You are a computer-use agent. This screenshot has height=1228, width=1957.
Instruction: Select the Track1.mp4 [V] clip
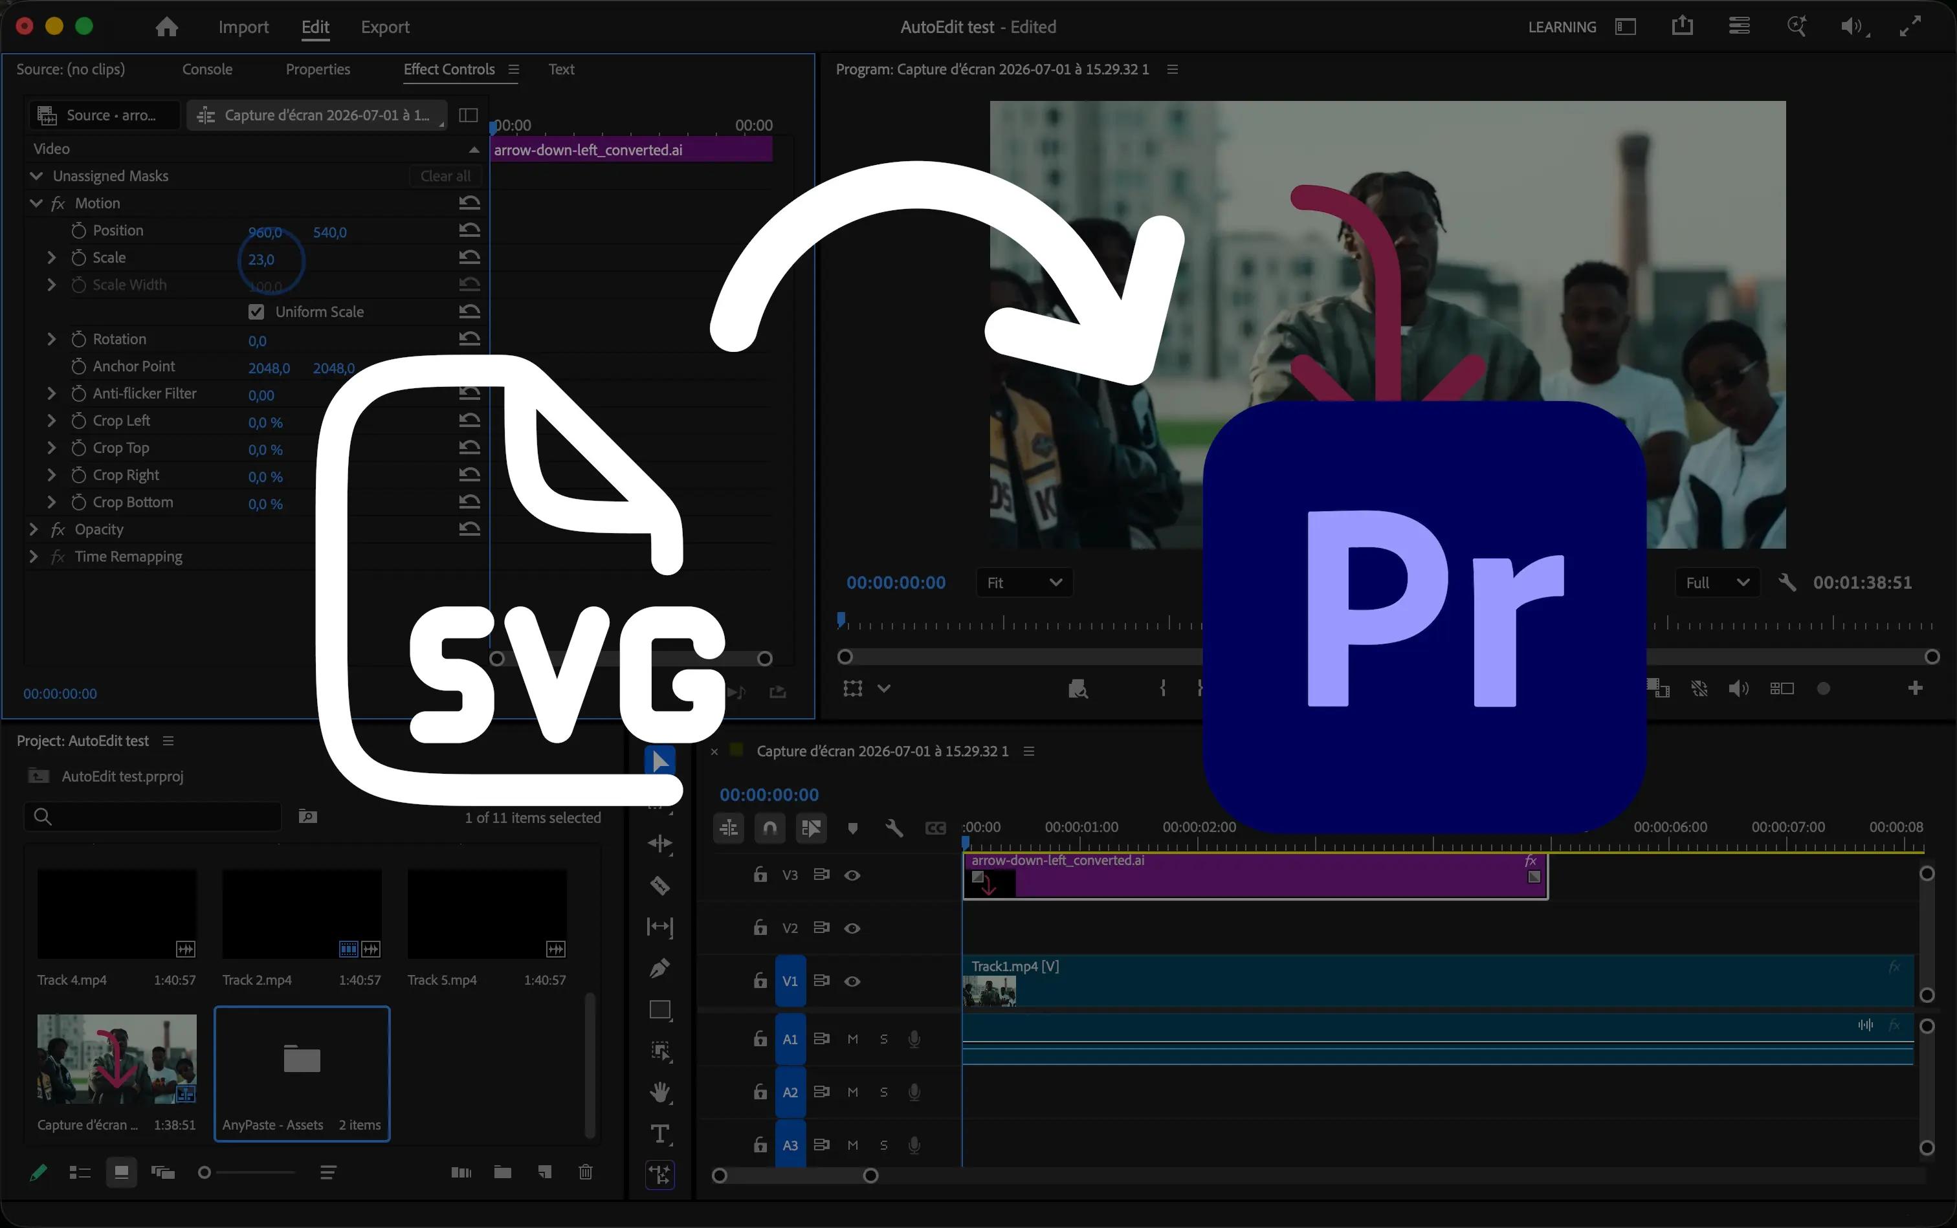[1438, 981]
